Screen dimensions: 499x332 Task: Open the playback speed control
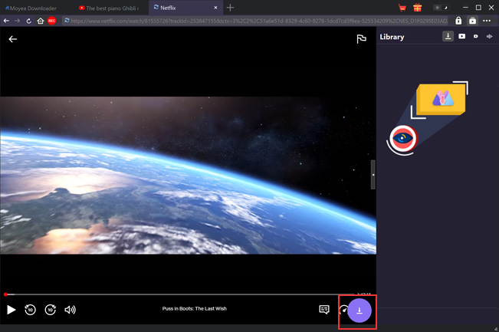[343, 310]
